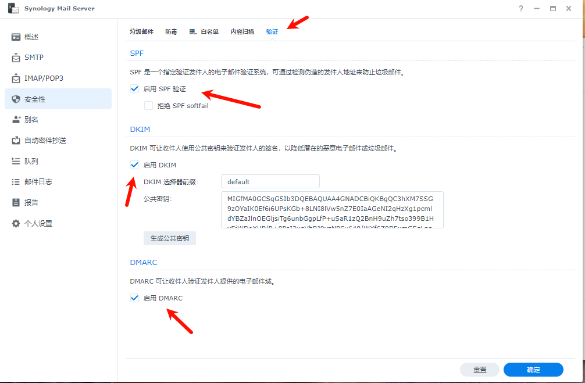
Task: Click the 安全性 shield icon
Action: click(16, 99)
